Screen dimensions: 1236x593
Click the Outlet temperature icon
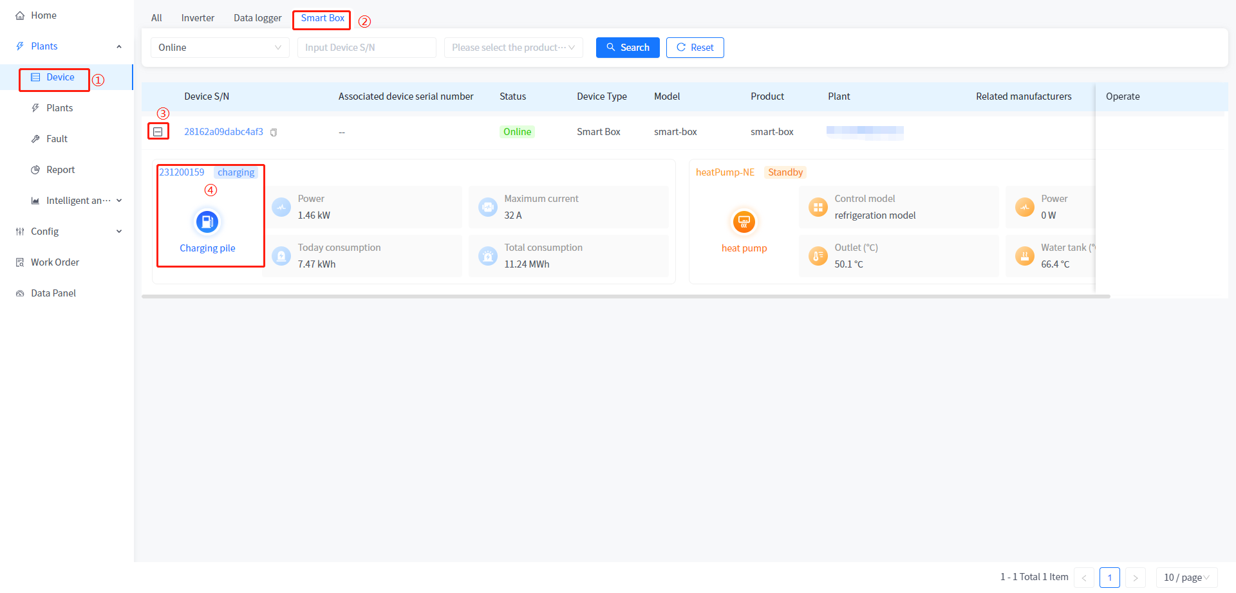pyautogui.click(x=818, y=256)
